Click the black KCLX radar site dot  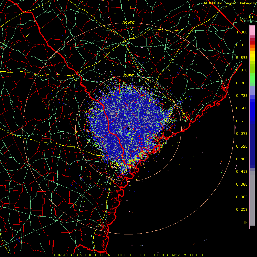point(129,128)
